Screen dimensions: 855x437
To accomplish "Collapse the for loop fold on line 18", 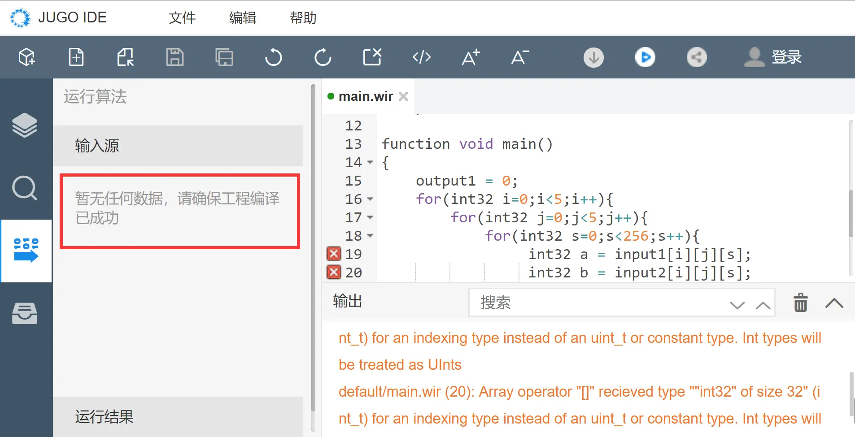I will tap(370, 236).
